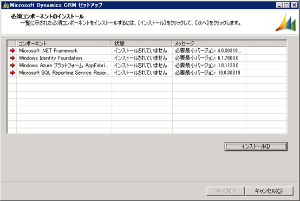
Task: Click the red arrow beside Microsoft .NET Framework
Action: pyautogui.click(x=12, y=50)
